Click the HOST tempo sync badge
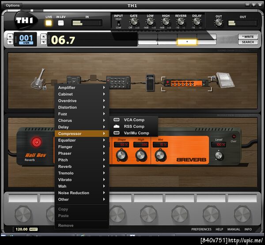 click(x=33, y=229)
